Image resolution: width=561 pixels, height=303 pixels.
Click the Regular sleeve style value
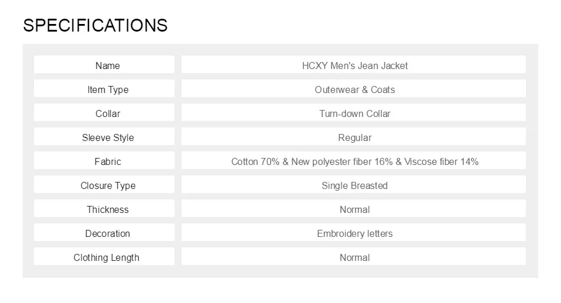pos(354,136)
